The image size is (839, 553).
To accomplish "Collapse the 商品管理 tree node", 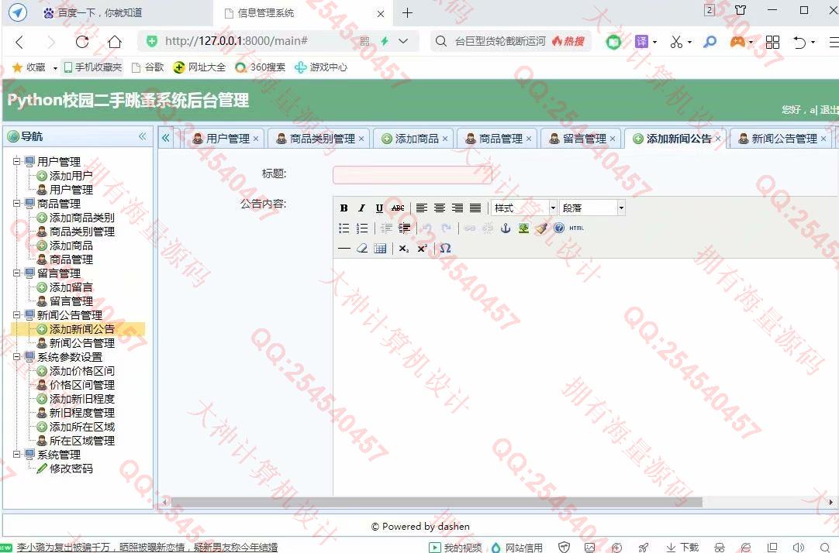I will [16, 204].
